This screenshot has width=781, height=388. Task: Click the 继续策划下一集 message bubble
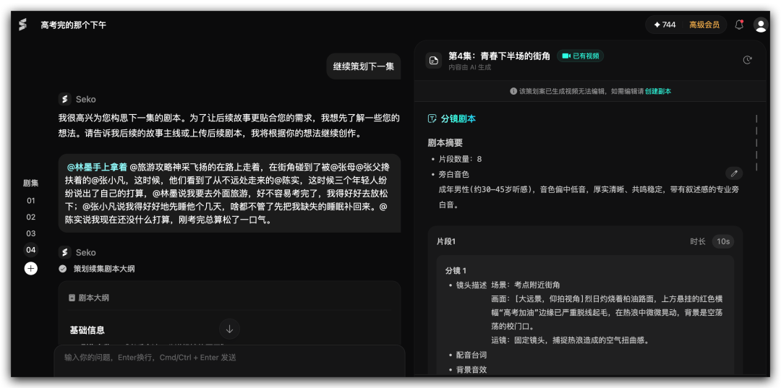pyautogui.click(x=364, y=66)
